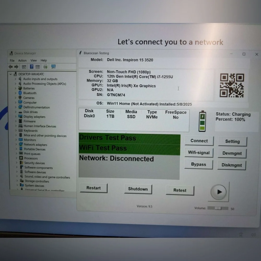The image size is (261, 261).
Task: Expand Audio inputs and outputs
Action: pyautogui.click(x=15, y=79)
